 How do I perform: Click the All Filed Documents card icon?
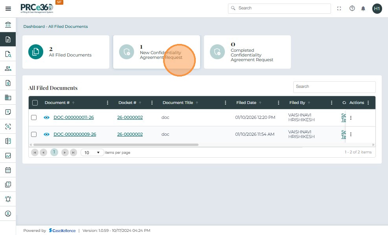[x=36, y=52]
